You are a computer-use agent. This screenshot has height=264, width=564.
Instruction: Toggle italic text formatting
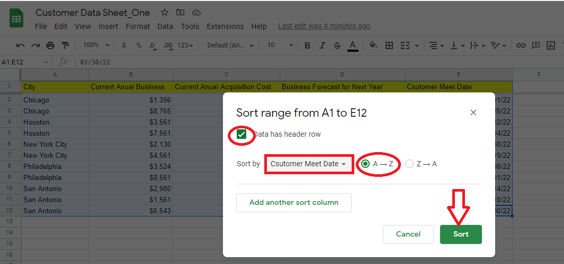click(322, 45)
